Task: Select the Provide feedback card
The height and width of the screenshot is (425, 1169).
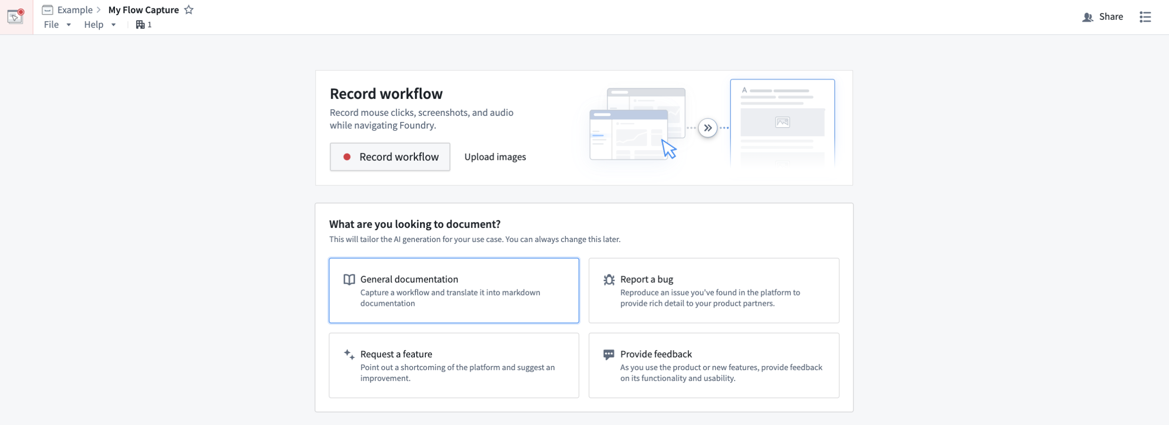Action: click(713, 365)
